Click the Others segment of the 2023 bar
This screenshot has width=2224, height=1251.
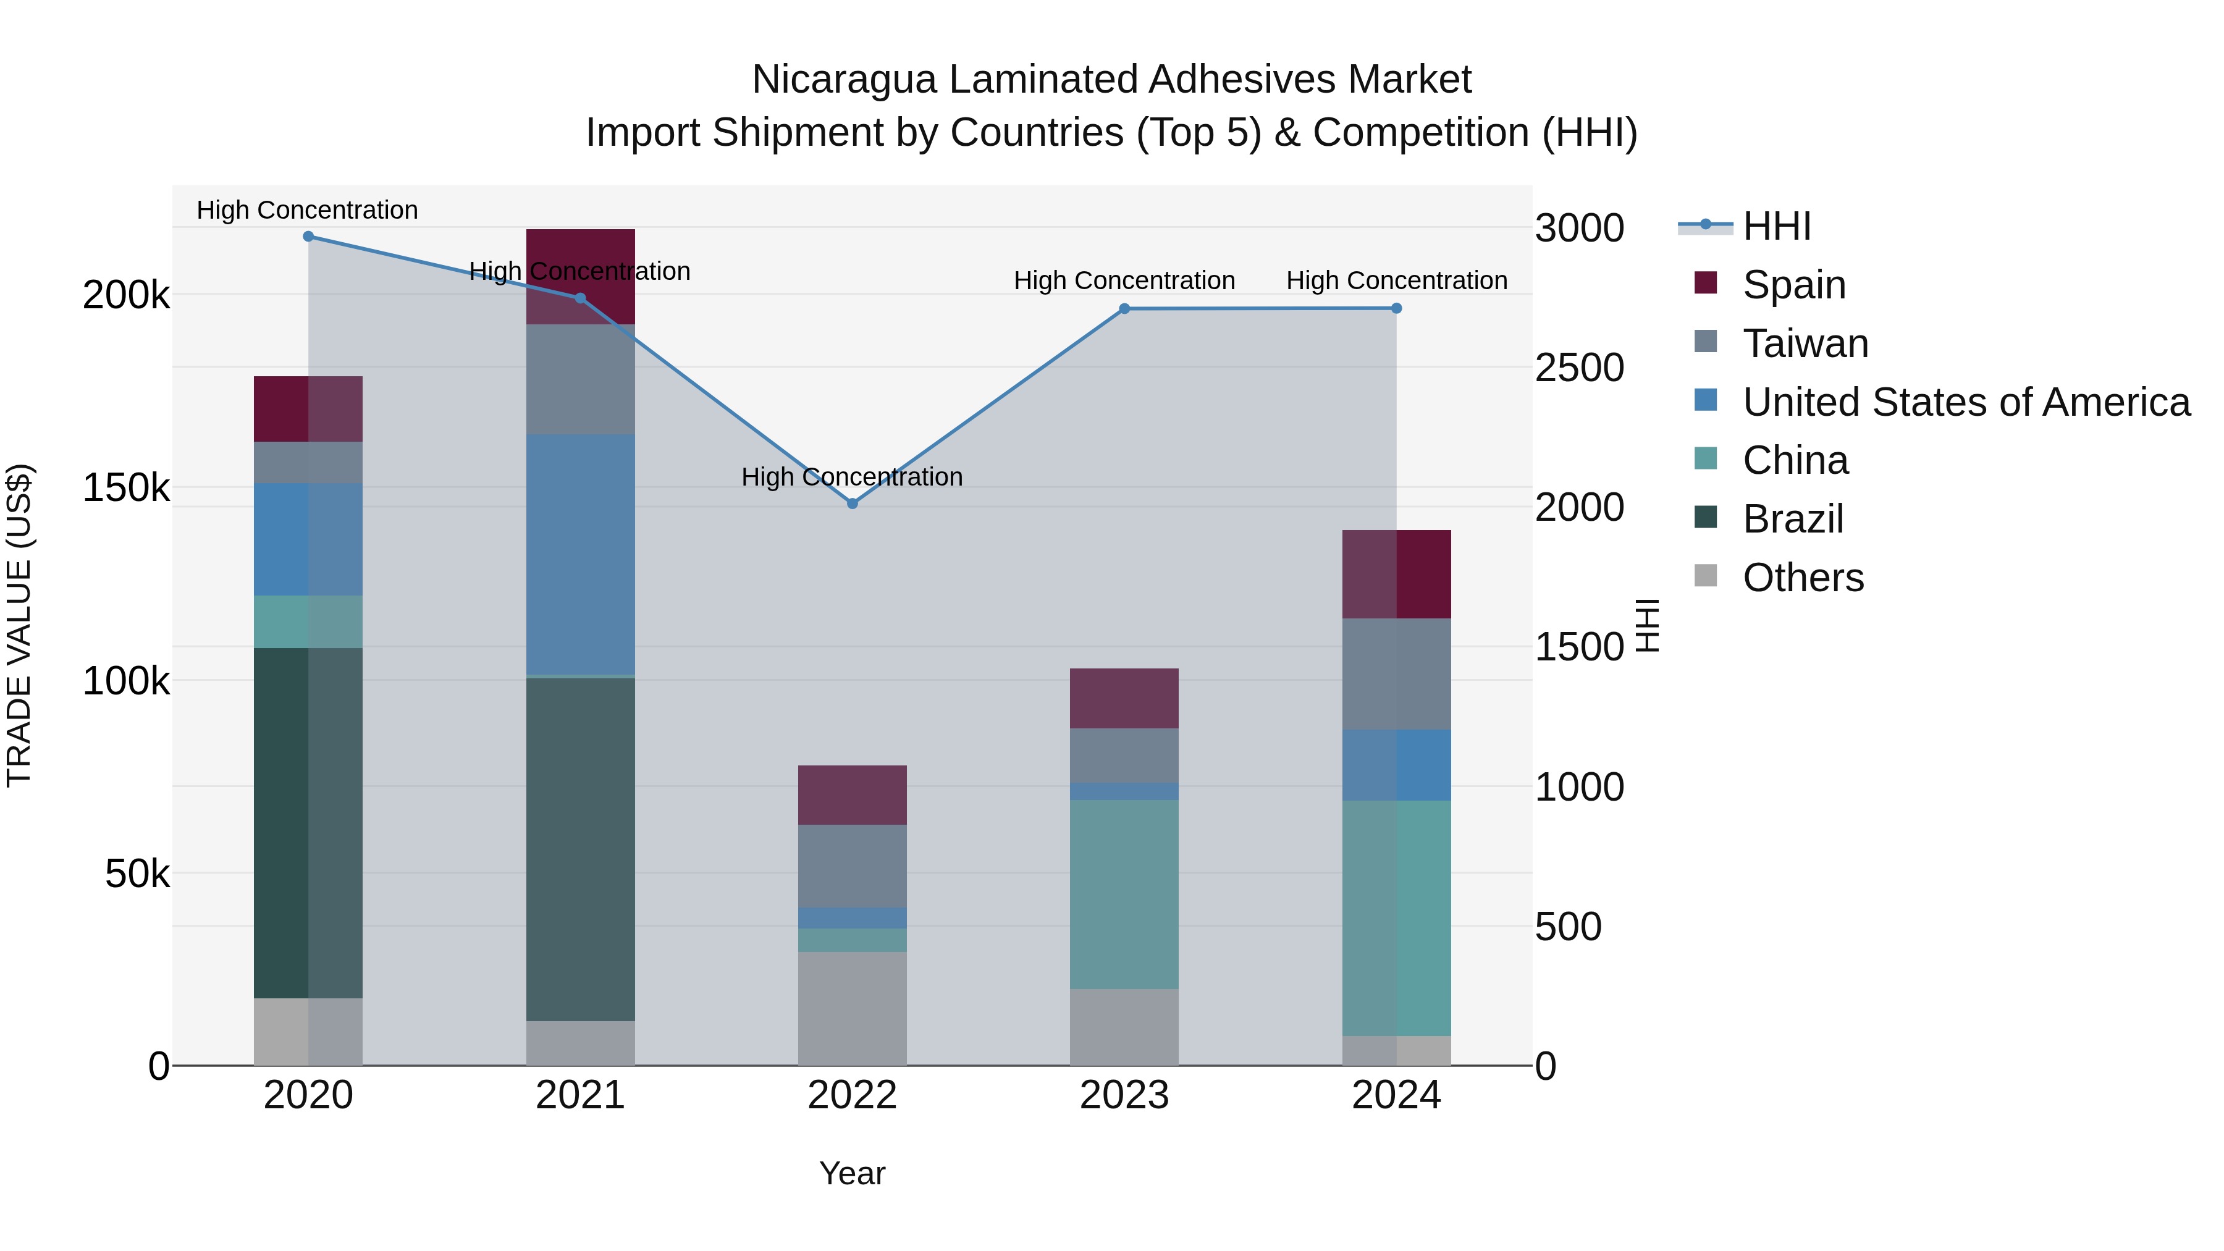[x=1124, y=1027]
